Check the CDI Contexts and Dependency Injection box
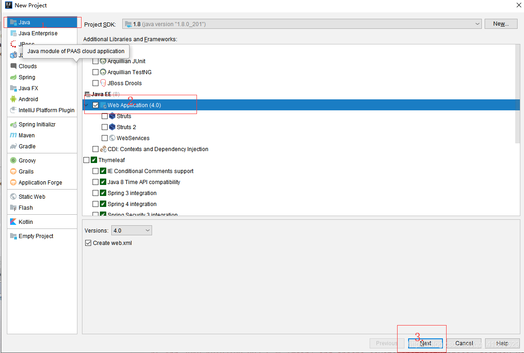 pos(96,149)
